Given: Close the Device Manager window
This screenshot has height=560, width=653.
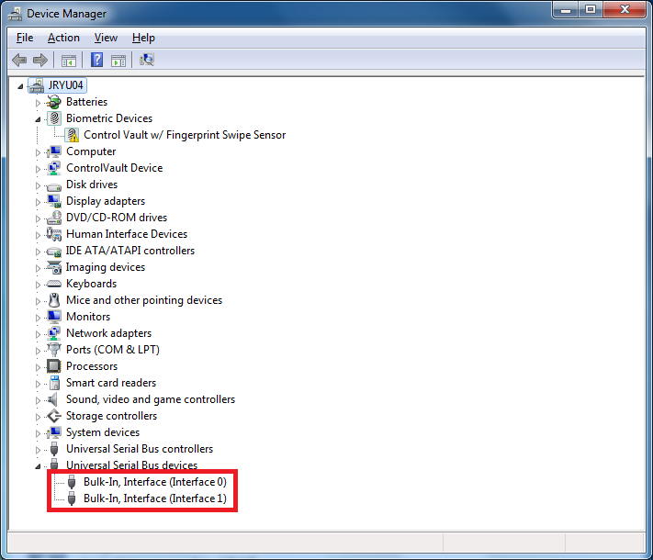Looking at the screenshot, I should tap(625, 9).
